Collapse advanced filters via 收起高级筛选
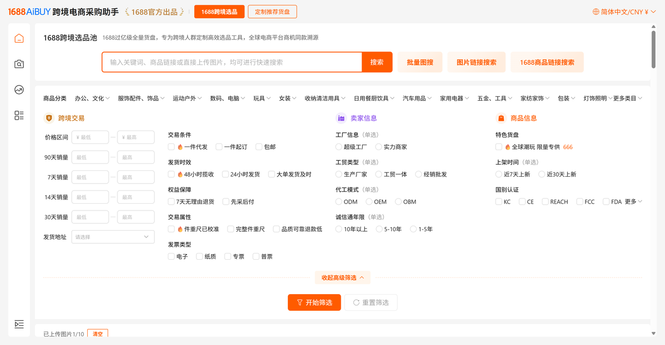The height and width of the screenshot is (345, 665). [x=342, y=277]
